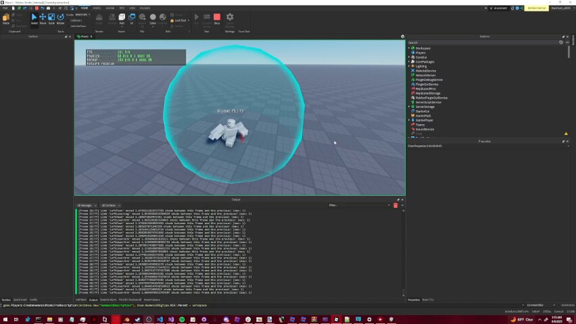The height and width of the screenshot is (324, 576).
Task: Insert a new Part
Action: click(122, 19)
